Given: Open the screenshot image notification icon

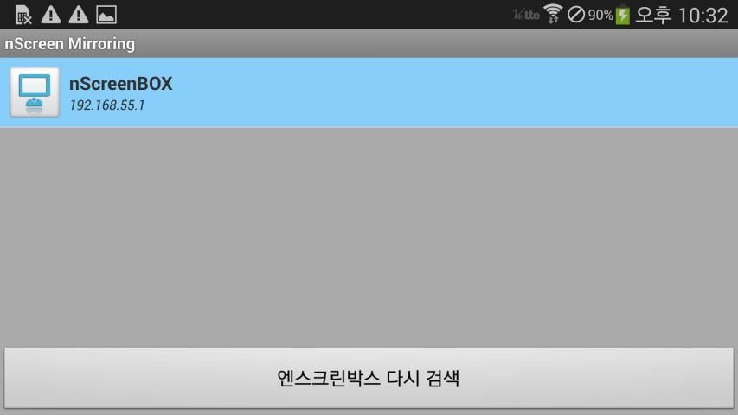Looking at the screenshot, I should click(106, 15).
